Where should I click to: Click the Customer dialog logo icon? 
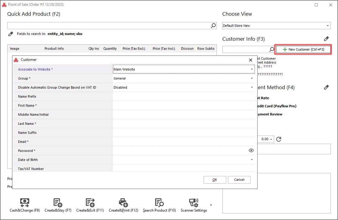(x=16, y=60)
